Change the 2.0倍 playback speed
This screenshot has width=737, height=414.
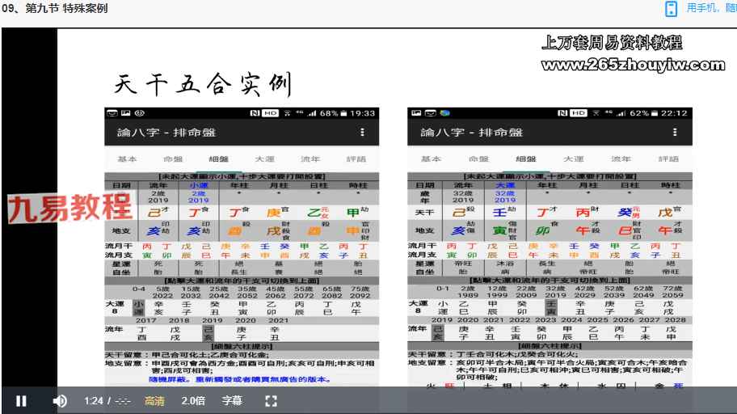point(193,401)
